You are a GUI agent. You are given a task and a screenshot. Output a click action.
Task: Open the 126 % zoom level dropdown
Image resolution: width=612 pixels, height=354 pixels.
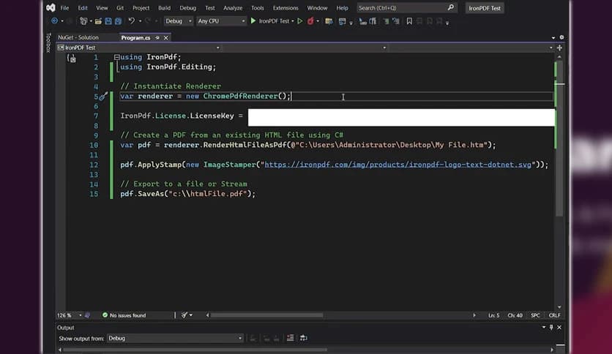(78, 315)
